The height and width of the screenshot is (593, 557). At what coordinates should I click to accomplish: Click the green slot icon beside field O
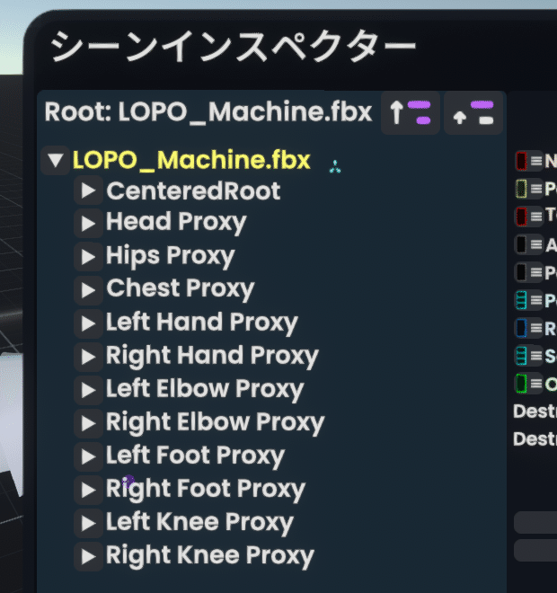[x=521, y=384]
